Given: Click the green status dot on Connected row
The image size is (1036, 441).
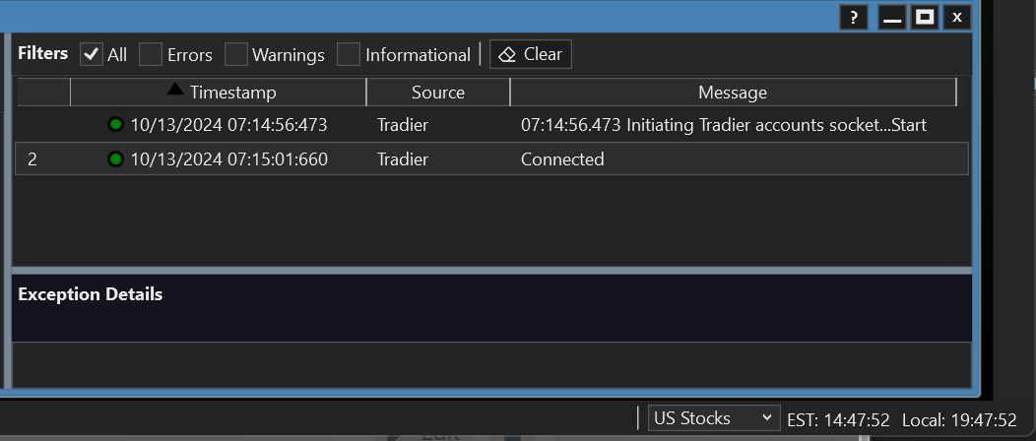Looking at the screenshot, I should [115, 158].
